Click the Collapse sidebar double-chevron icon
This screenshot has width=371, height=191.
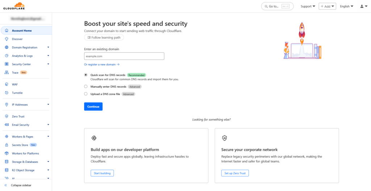[6, 185]
